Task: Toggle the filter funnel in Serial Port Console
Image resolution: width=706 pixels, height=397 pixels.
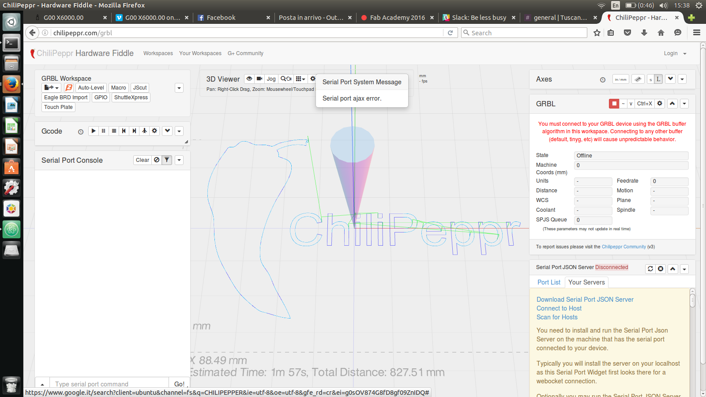Action: [x=167, y=160]
